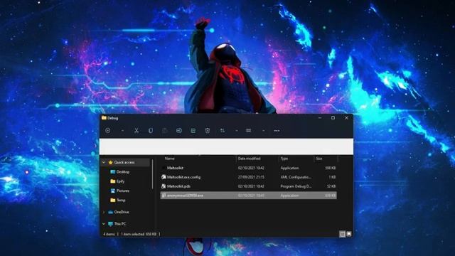Click the white address bar area
The width and height of the screenshot is (455, 256).
click(226, 146)
